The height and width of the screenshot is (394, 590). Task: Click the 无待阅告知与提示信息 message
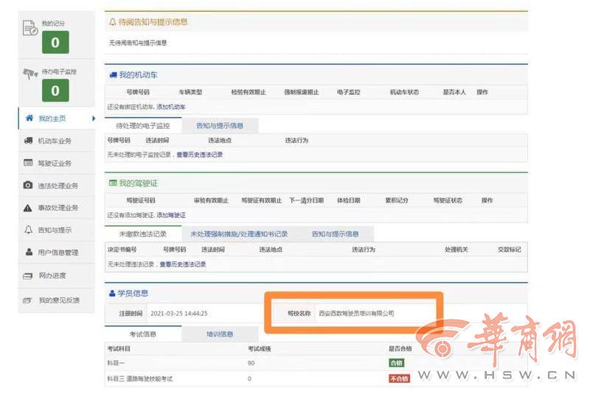pyautogui.click(x=138, y=43)
